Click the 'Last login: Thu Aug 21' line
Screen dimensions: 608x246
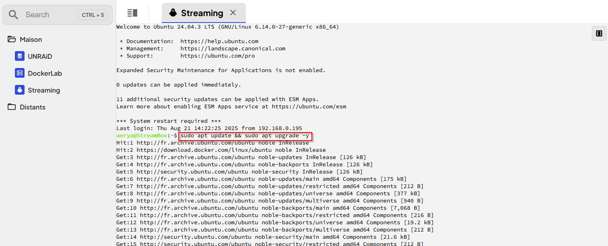pyautogui.click(x=209, y=128)
